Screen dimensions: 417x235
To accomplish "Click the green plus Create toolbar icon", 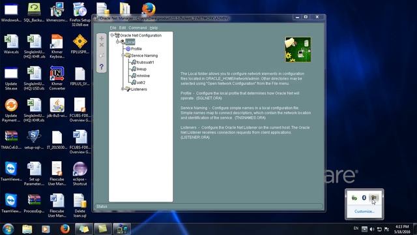I will click(102, 39).
